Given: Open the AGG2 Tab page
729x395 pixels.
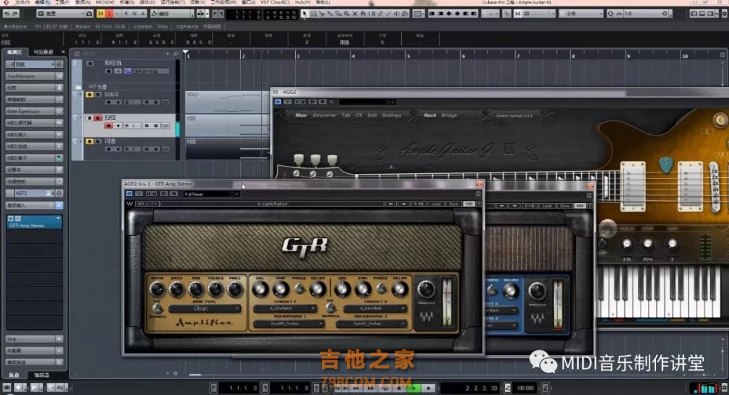Looking at the screenshot, I should click(x=346, y=115).
